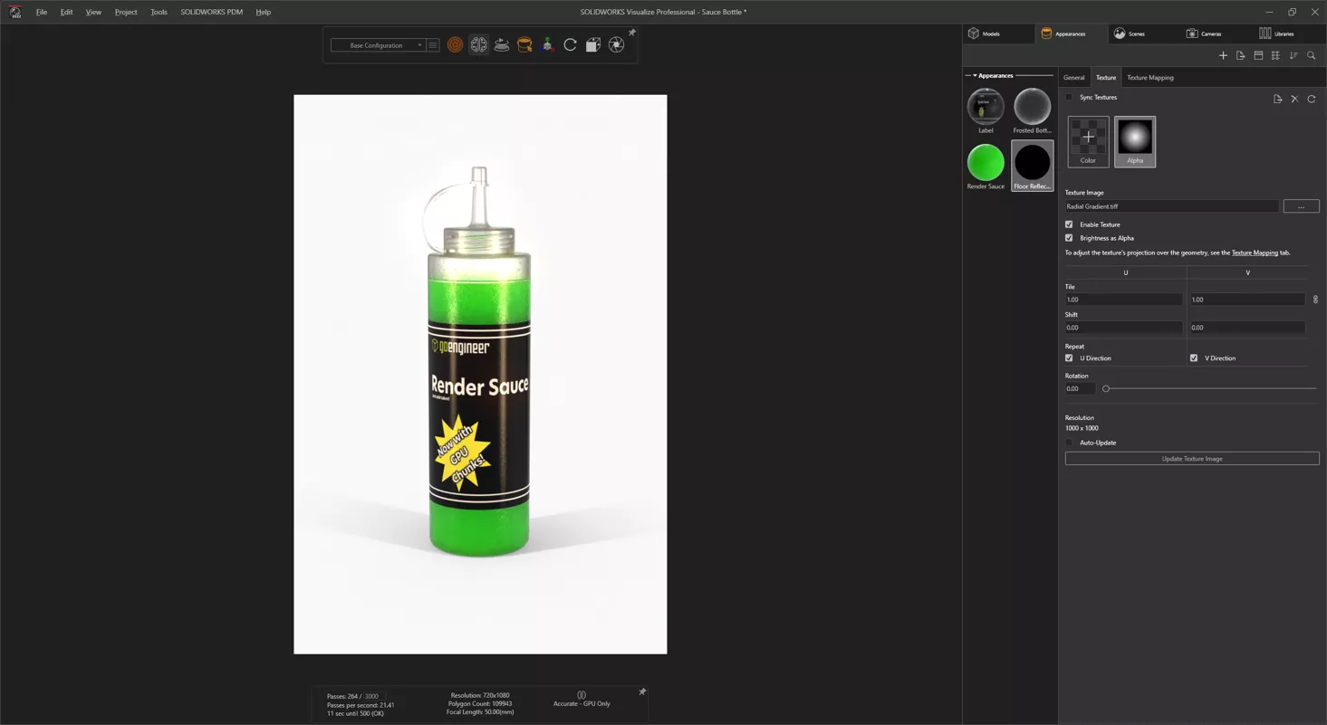
Task: Uncheck Repeat V Direction
Action: (x=1194, y=358)
